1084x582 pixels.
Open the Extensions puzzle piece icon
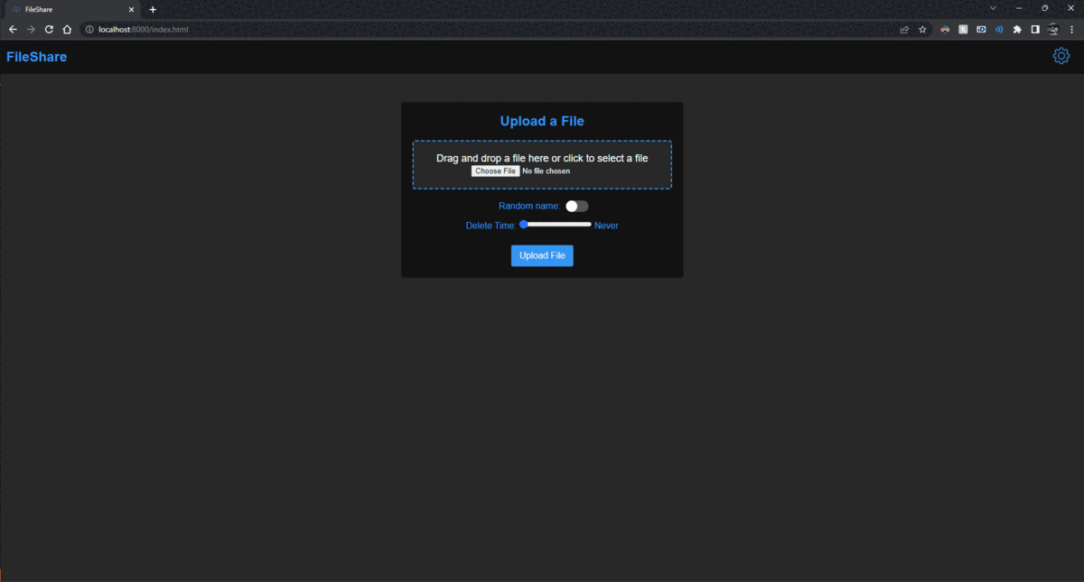[x=1017, y=29]
